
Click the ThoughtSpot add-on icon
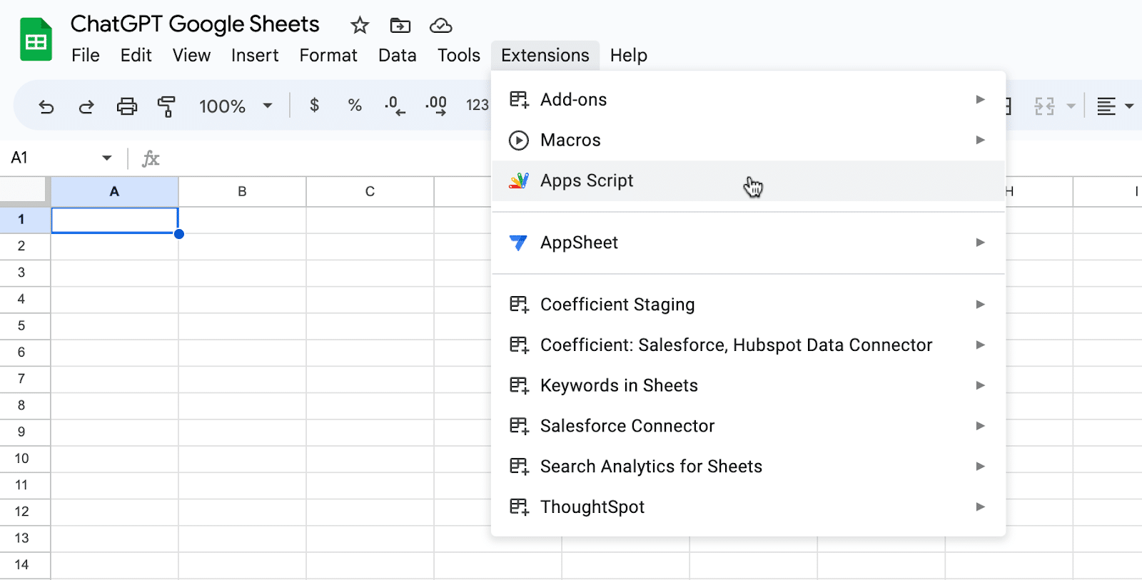519,507
